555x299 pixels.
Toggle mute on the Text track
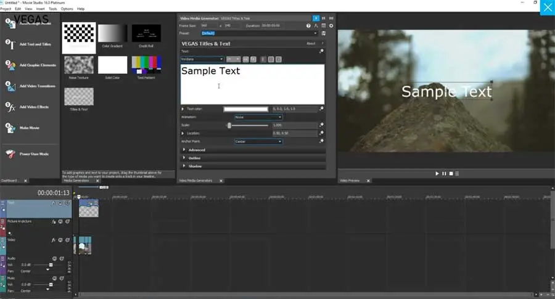[x=60, y=203]
